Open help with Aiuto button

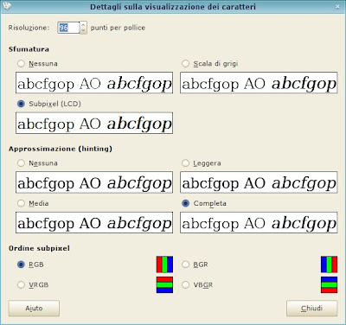tap(34, 309)
